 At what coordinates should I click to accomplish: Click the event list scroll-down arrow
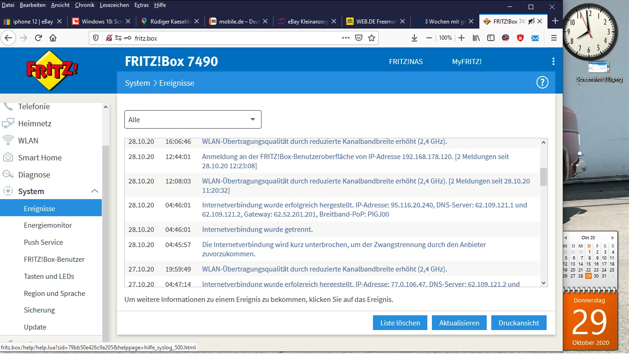tap(544, 283)
